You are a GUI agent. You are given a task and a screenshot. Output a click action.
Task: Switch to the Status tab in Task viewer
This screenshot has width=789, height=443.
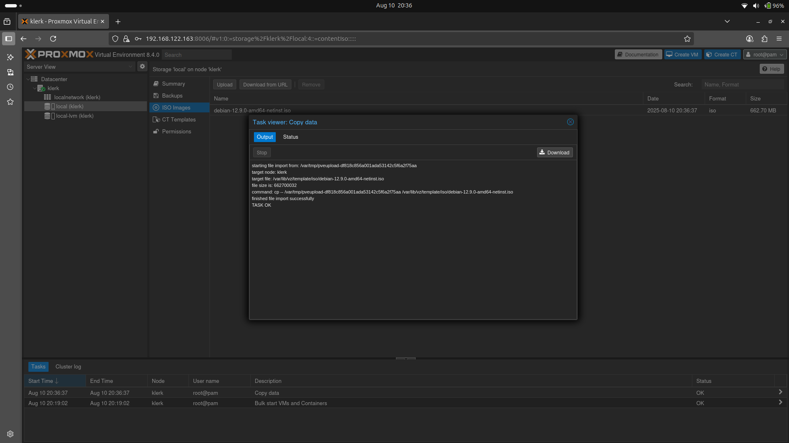point(290,137)
